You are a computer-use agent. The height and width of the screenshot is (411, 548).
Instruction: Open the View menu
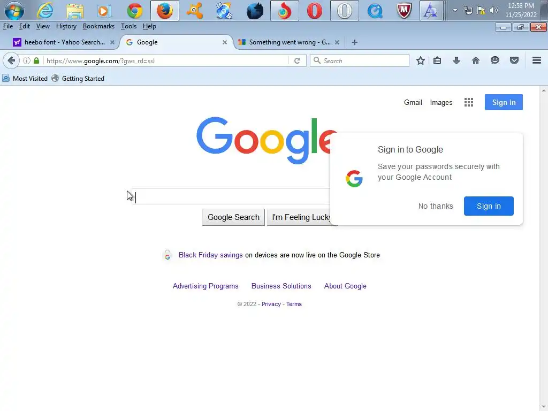[x=43, y=26]
